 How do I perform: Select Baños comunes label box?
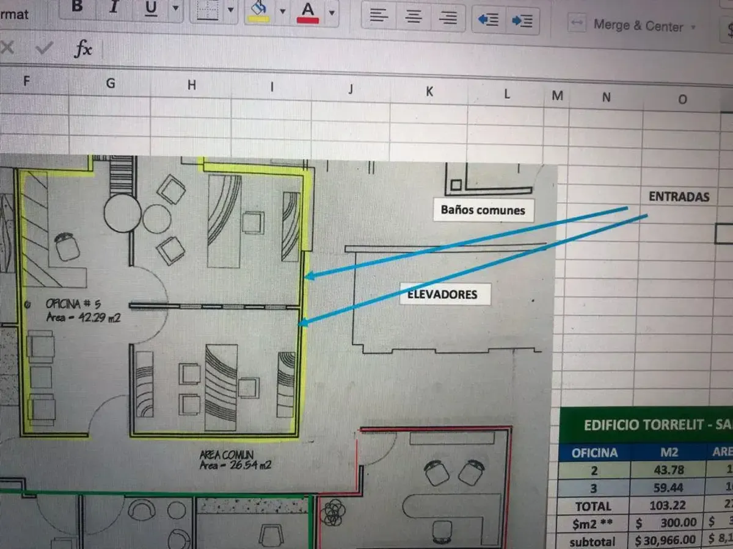click(x=483, y=210)
